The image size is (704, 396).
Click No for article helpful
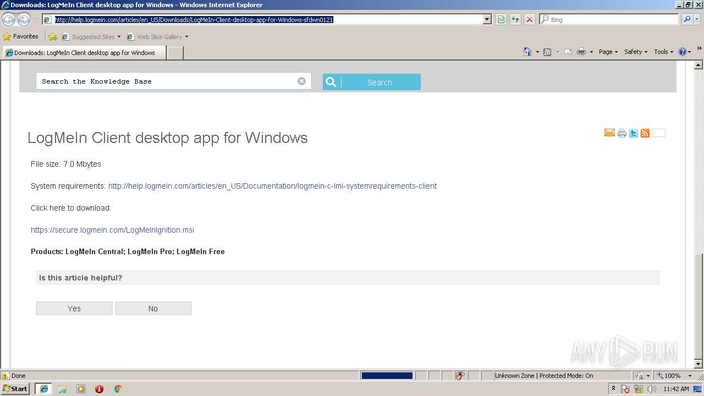(x=153, y=309)
